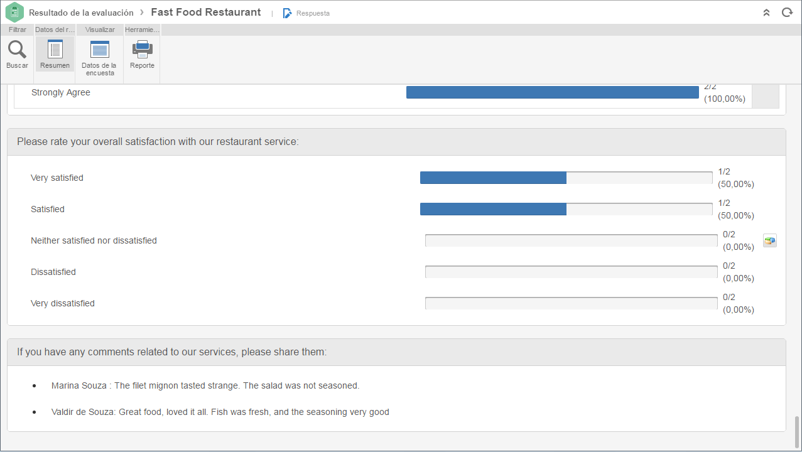The image size is (802, 452).
Task: Click the Dissatisfied answer label
Action: pyautogui.click(x=53, y=272)
